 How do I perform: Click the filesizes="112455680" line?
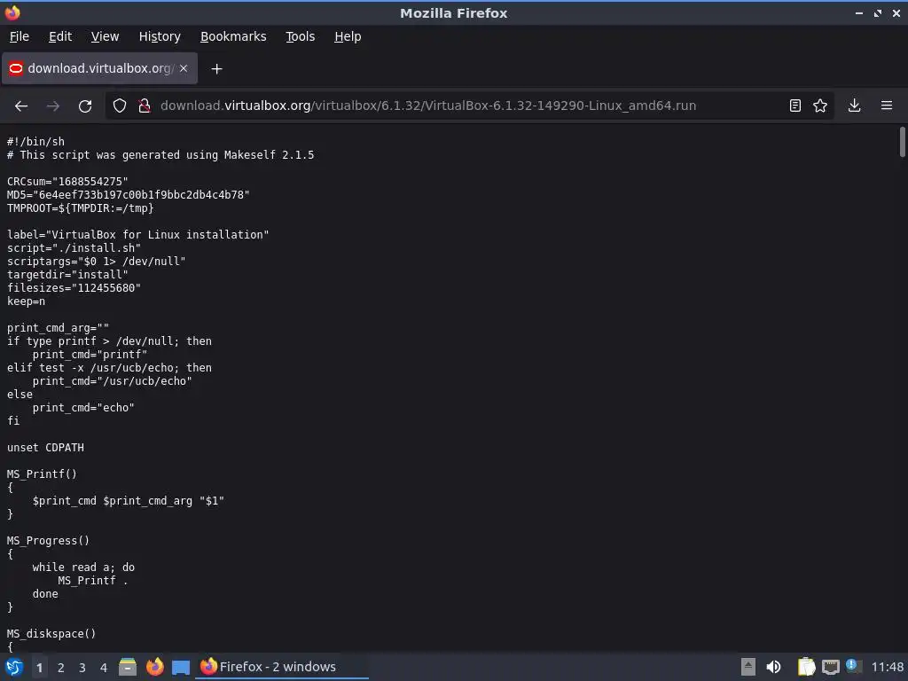pos(74,288)
